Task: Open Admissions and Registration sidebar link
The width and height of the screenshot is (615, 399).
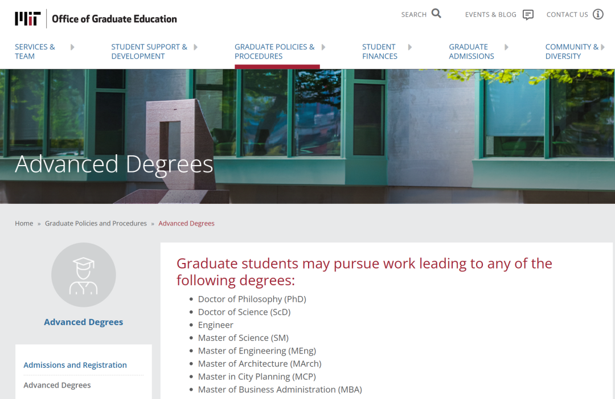Action: point(75,365)
